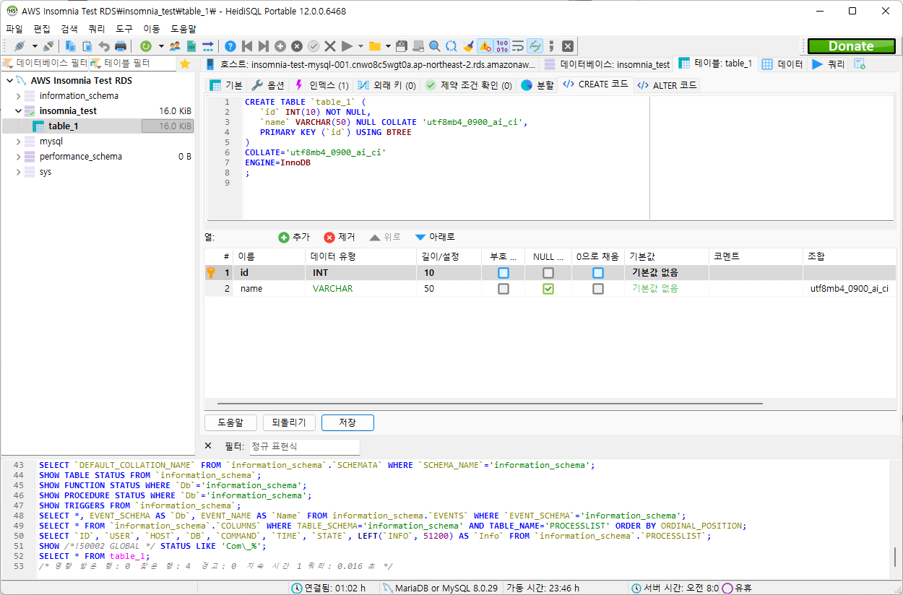
Task: Switch to the 데이터 tab
Action: 782,64
